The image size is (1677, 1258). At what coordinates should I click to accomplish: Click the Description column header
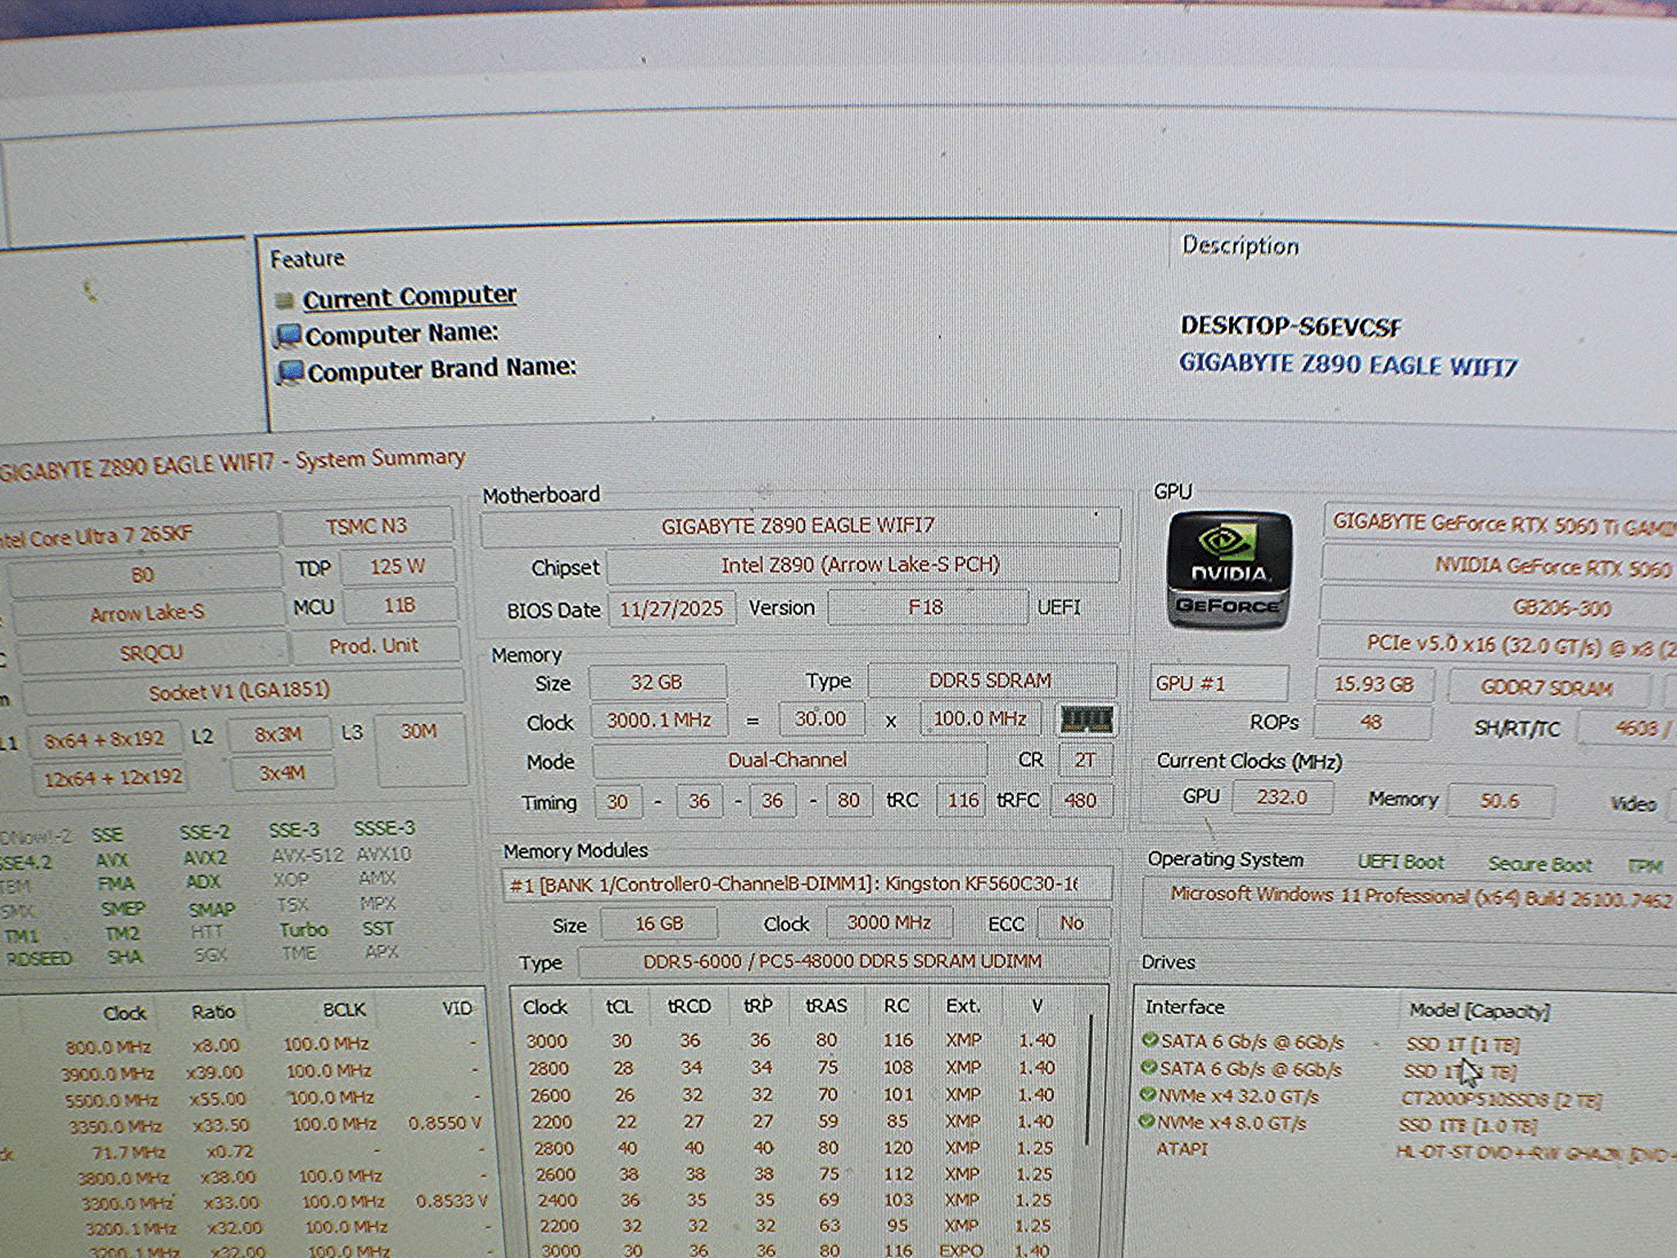pos(1241,246)
